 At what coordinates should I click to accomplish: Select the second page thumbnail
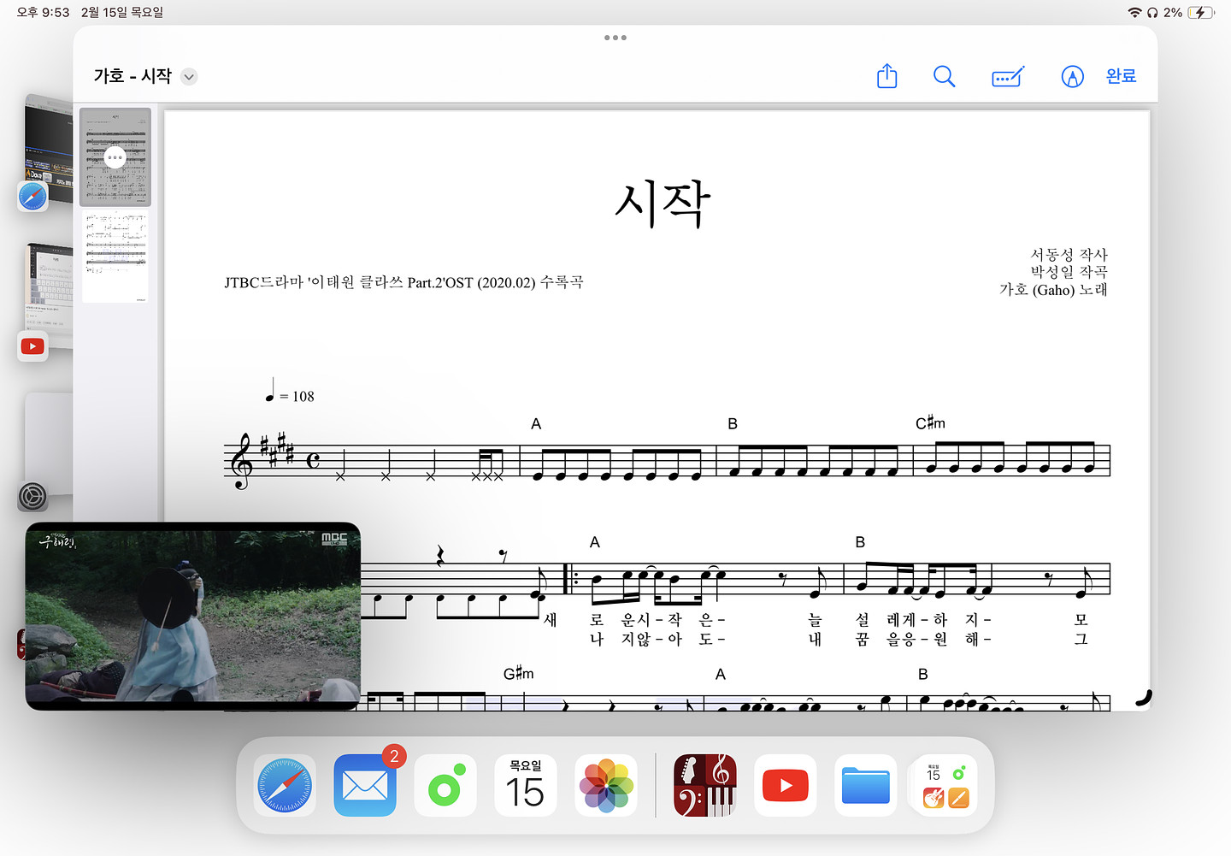[x=115, y=257]
